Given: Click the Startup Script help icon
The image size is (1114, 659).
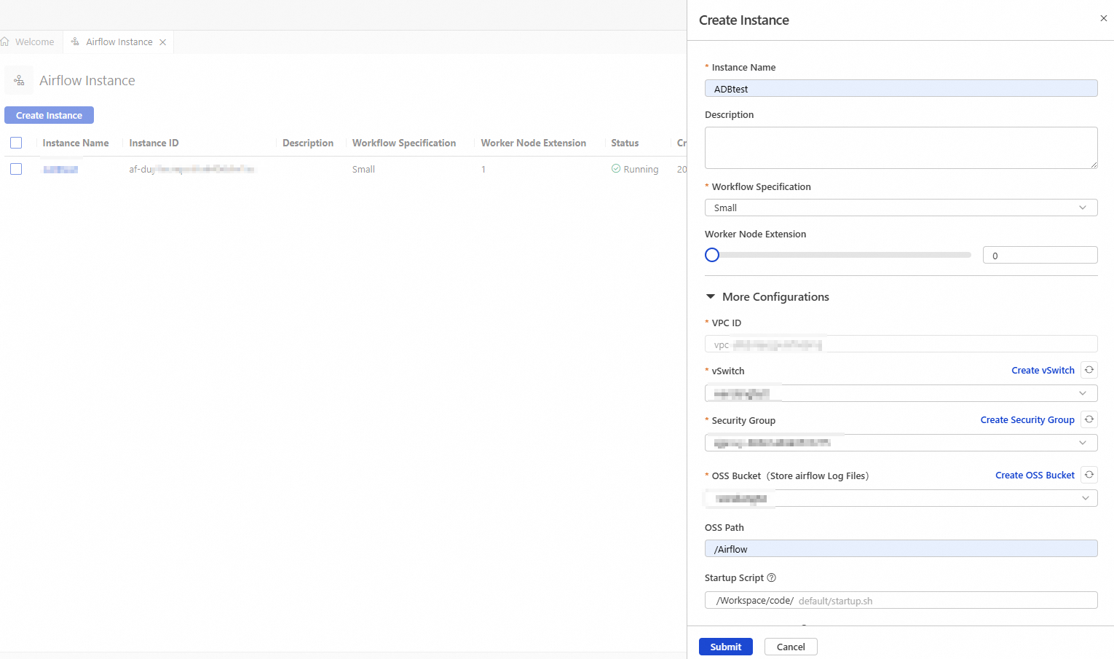Looking at the screenshot, I should click(771, 577).
